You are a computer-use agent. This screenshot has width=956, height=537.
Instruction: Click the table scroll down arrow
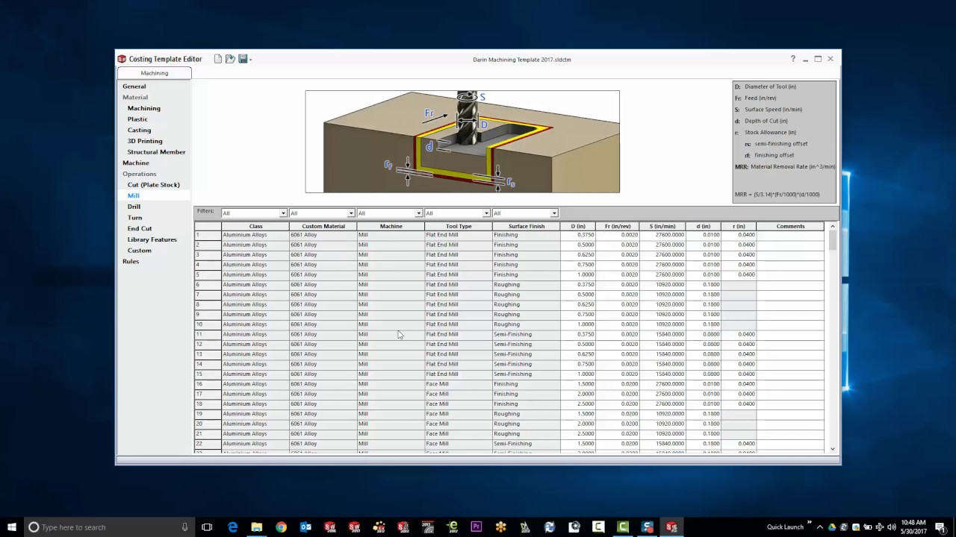pyautogui.click(x=832, y=448)
